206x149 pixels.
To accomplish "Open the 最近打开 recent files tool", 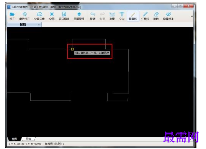I will tap(25, 16).
